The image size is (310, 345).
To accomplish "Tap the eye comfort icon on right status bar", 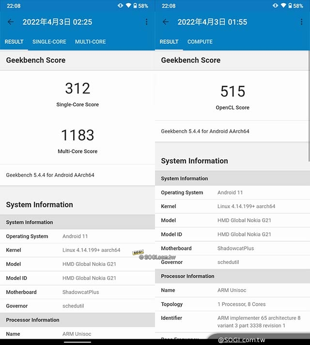I will (x=275, y=5).
